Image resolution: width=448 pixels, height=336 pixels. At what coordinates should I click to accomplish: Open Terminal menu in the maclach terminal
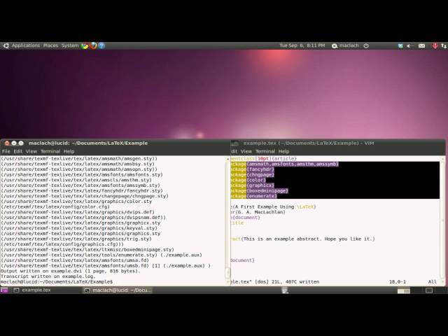click(50, 151)
